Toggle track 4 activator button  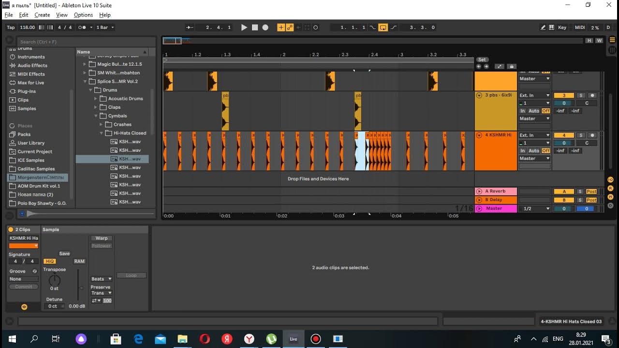click(x=564, y=136)
